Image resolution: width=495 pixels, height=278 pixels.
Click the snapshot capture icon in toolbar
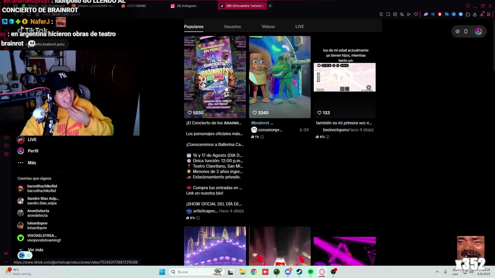click(388, 14)
